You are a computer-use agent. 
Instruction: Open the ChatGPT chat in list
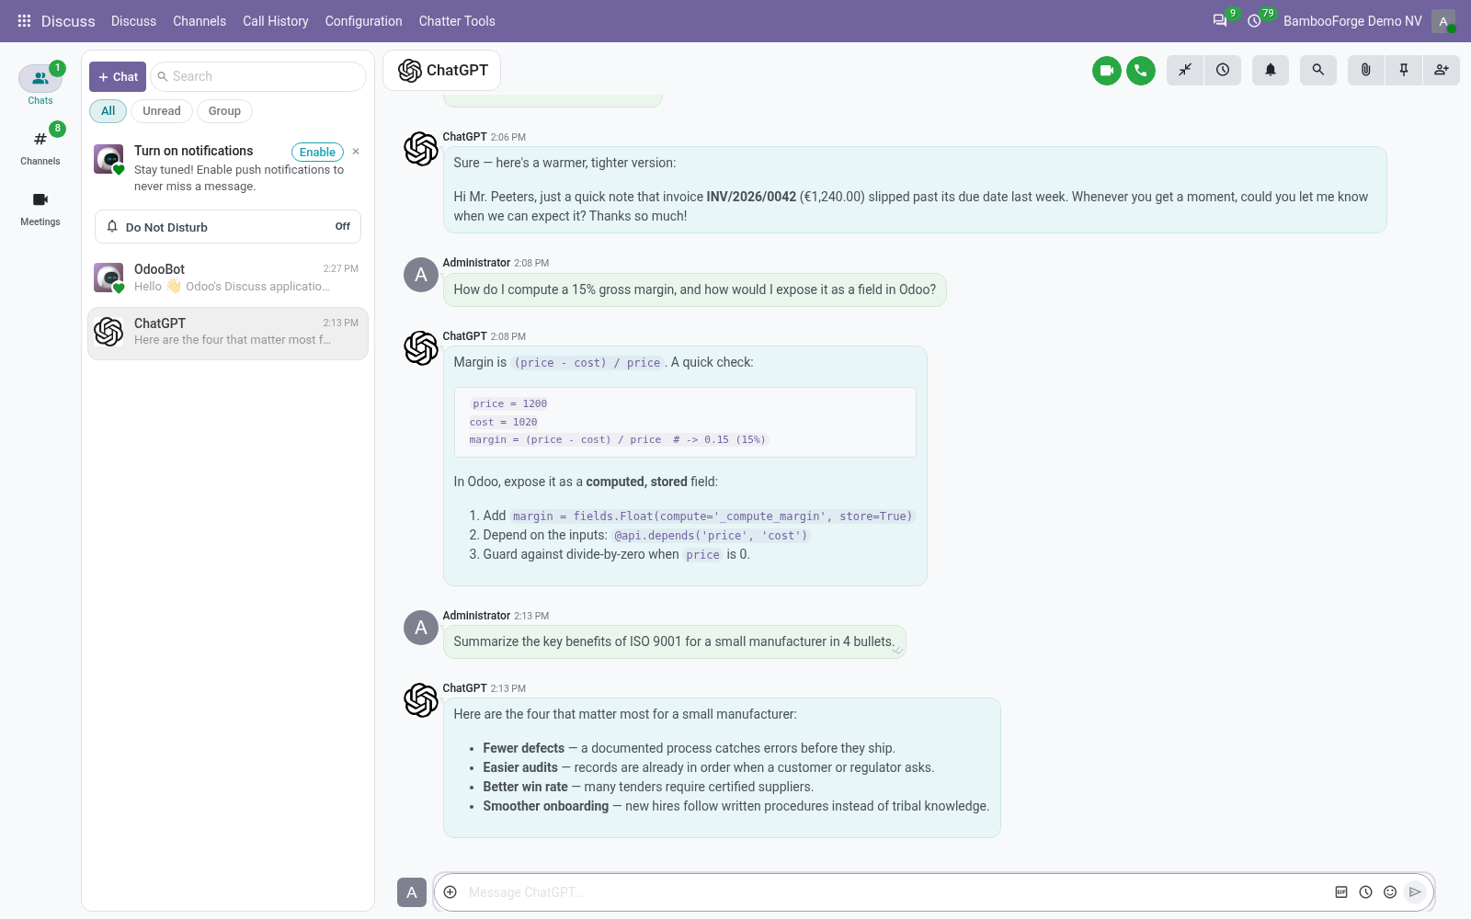click(x=228, y=333)
